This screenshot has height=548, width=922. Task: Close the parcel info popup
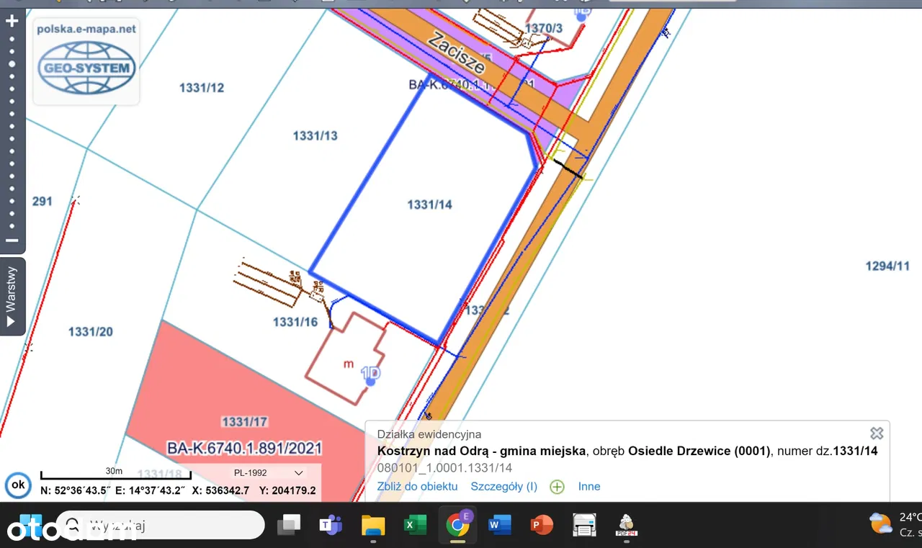click(x=876, y=433)
